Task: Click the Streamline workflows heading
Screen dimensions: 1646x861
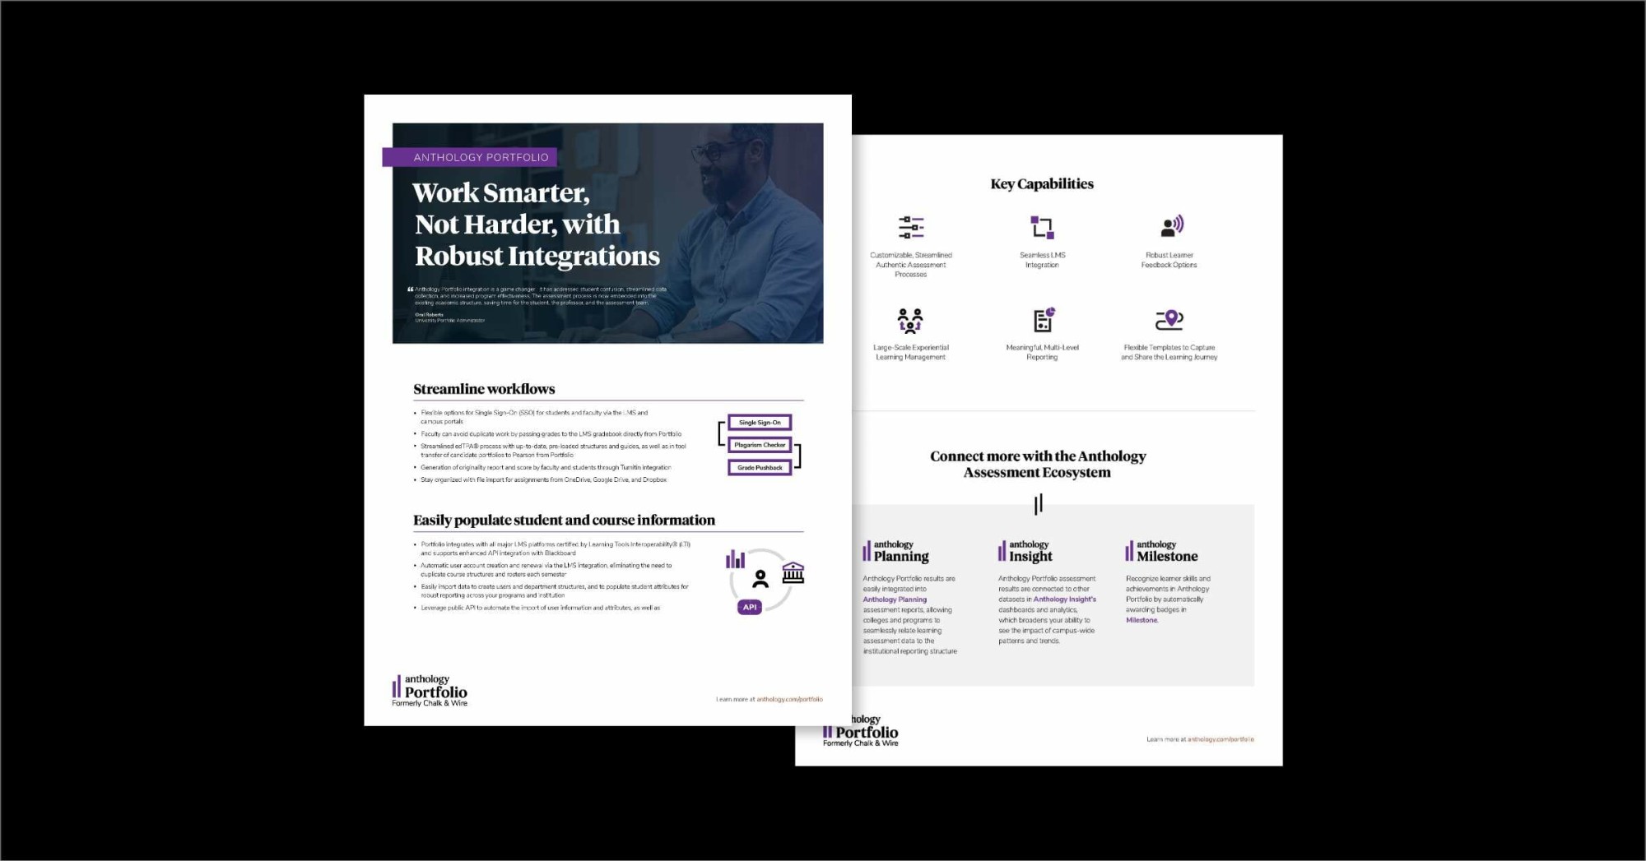Action: (x=484, y=389)
